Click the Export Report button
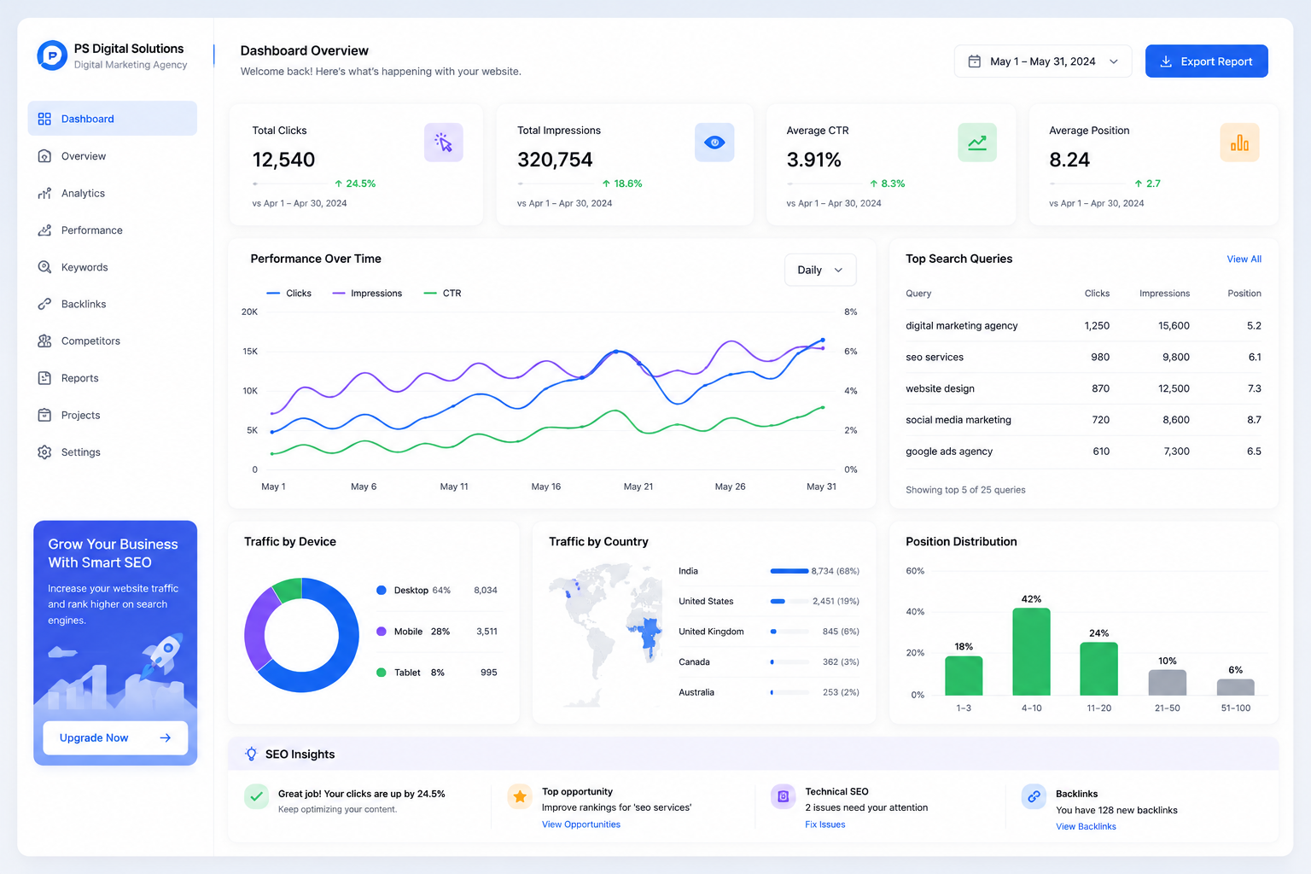Viewport: 1311px width, 874px height. tap(1206, 61)
